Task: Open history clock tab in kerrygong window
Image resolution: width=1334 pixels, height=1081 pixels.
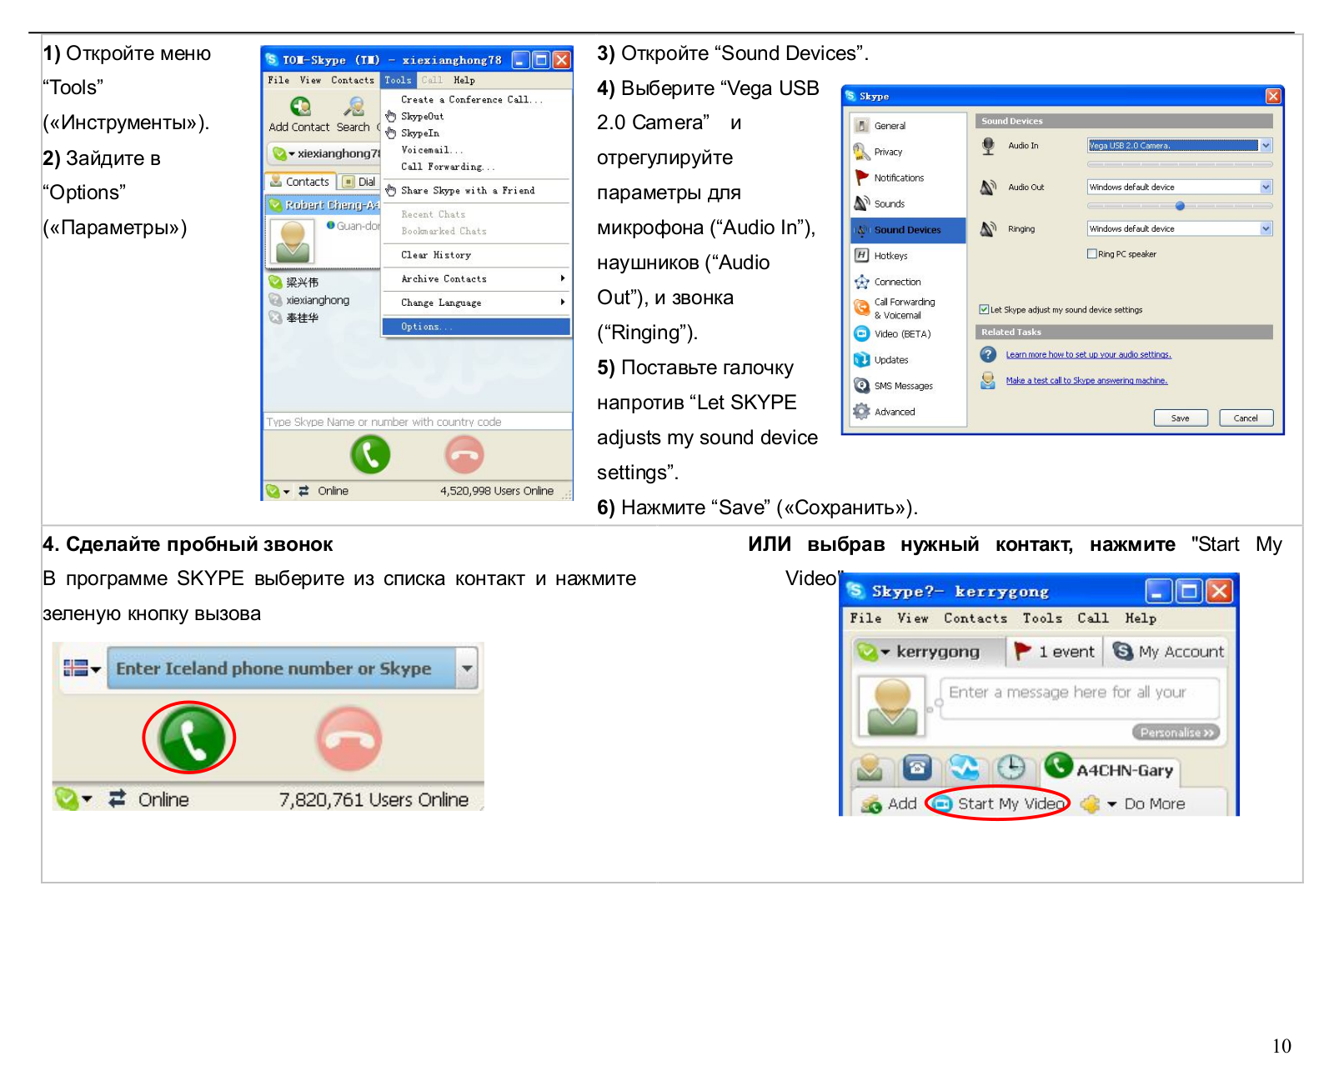Action: pyautogui.click(x=1011, y=768)
